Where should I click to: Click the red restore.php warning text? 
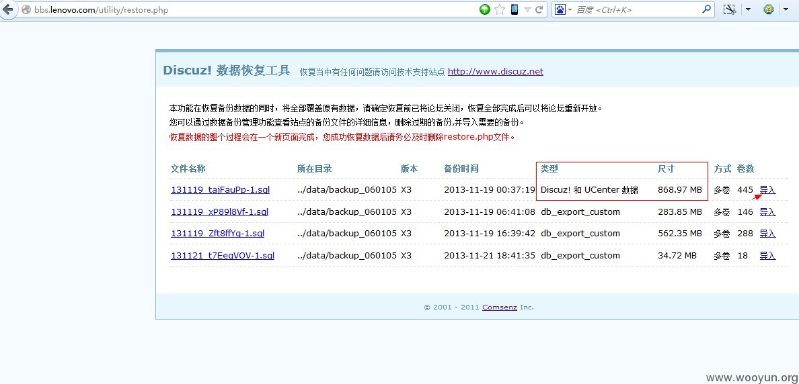pos(342,137)
